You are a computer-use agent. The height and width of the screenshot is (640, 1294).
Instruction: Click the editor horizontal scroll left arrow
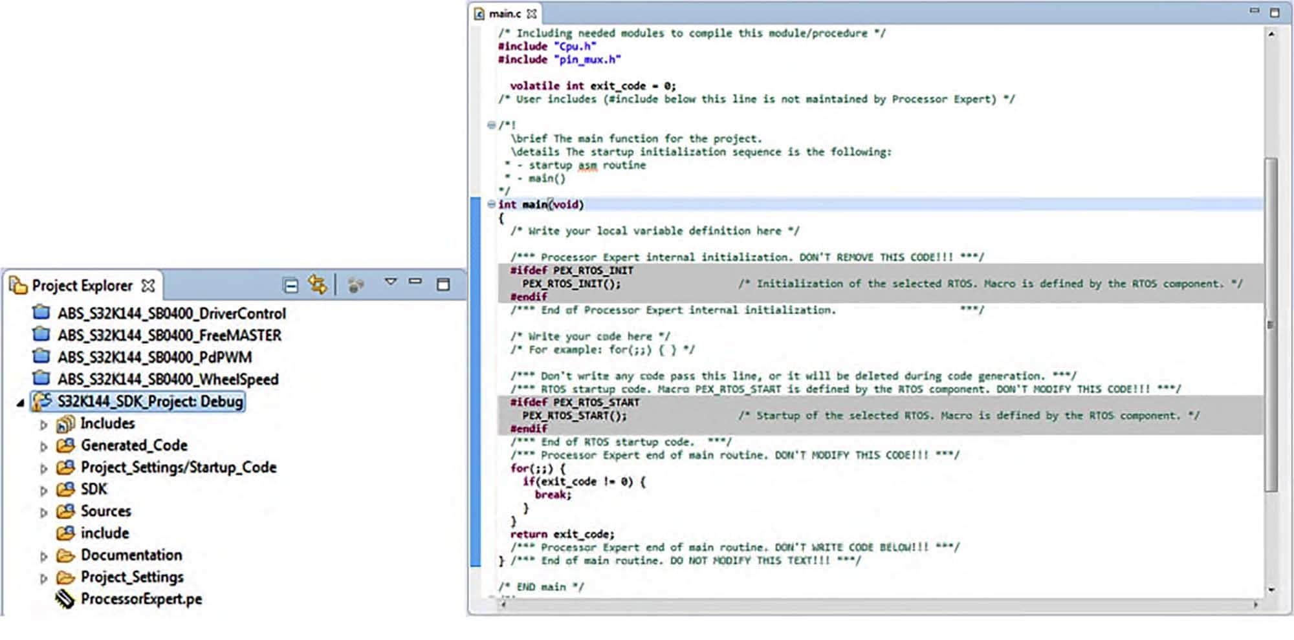(503, 604)
